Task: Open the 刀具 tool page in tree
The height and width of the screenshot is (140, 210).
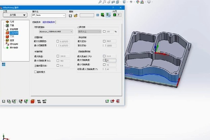Action: coord(12,25)
